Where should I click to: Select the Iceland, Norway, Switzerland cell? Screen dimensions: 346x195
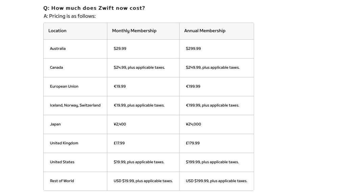75,106
